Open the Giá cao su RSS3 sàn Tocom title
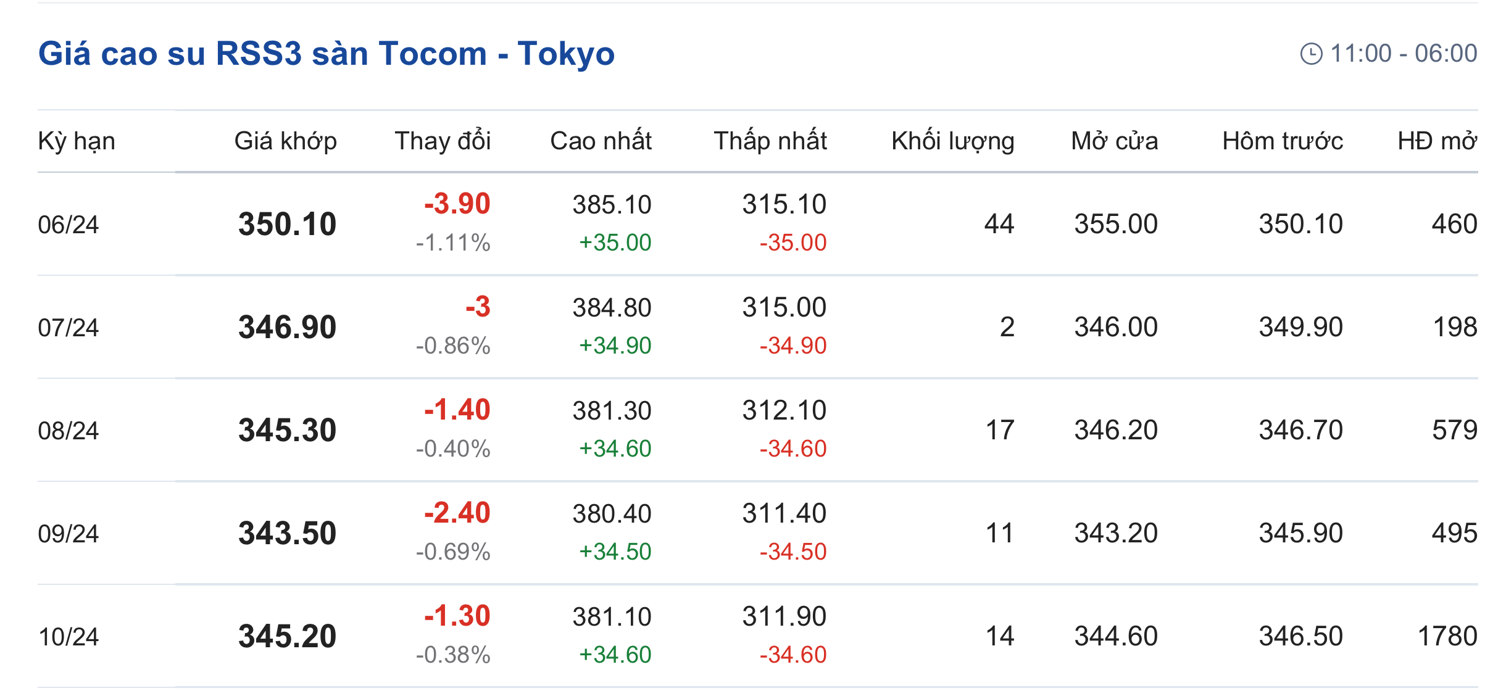Viewport: 1506px width, 696px height. point(326,54)
